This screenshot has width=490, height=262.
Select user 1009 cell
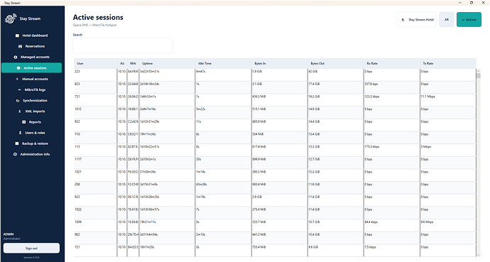(95, 226)
